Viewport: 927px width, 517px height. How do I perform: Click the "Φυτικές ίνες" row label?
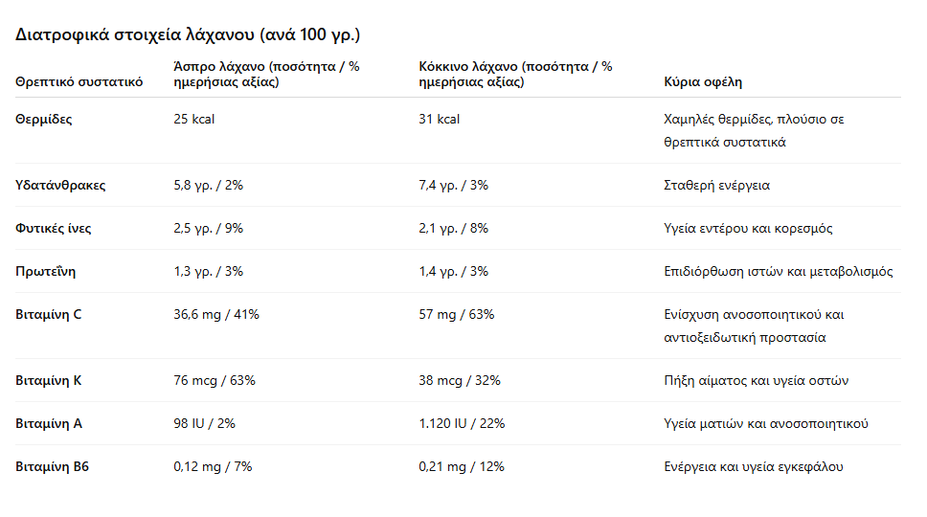coord(54,229)
